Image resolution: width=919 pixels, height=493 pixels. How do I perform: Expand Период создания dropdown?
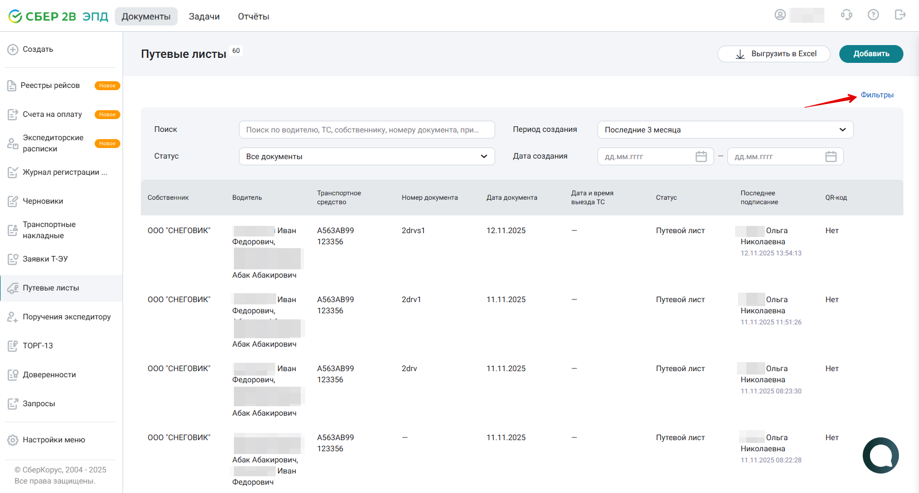coord(725,130)
